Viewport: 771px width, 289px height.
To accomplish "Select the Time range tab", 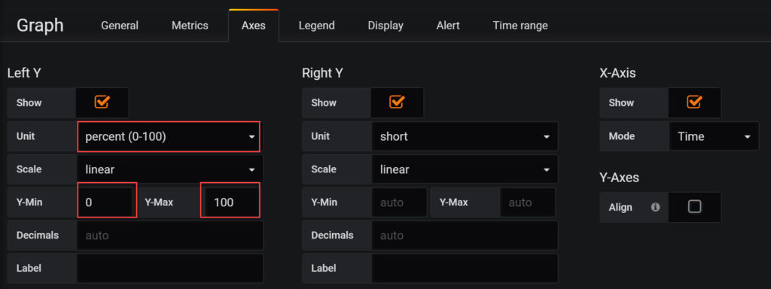I will pyautogui.click(x=520, y=26).
